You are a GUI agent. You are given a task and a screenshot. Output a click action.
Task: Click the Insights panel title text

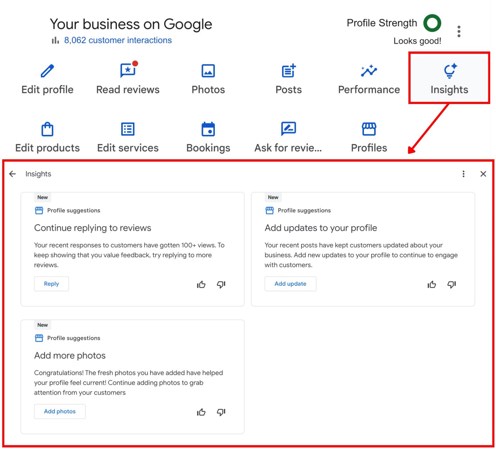[38, 174]
